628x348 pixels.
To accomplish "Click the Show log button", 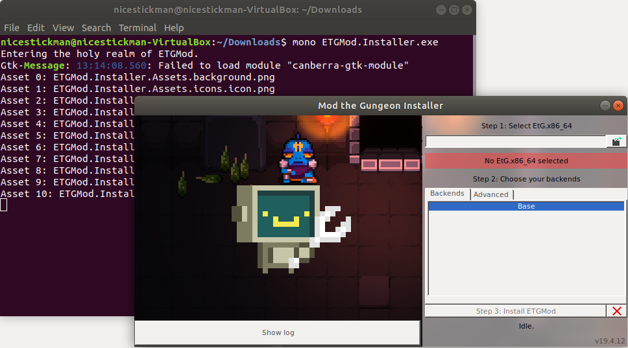I will point(278,332).
